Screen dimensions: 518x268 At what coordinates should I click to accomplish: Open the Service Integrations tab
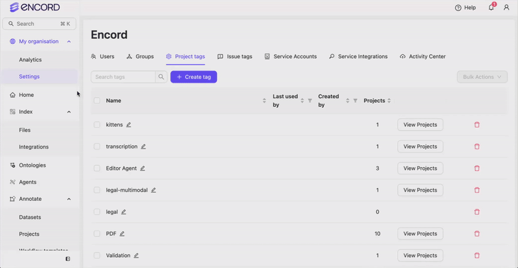pos(359,56)
